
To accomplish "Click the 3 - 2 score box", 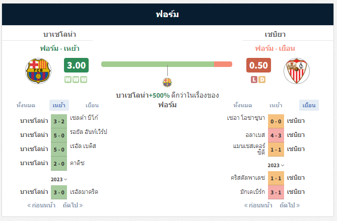I will pyautogui.click(x=59, y=121).
